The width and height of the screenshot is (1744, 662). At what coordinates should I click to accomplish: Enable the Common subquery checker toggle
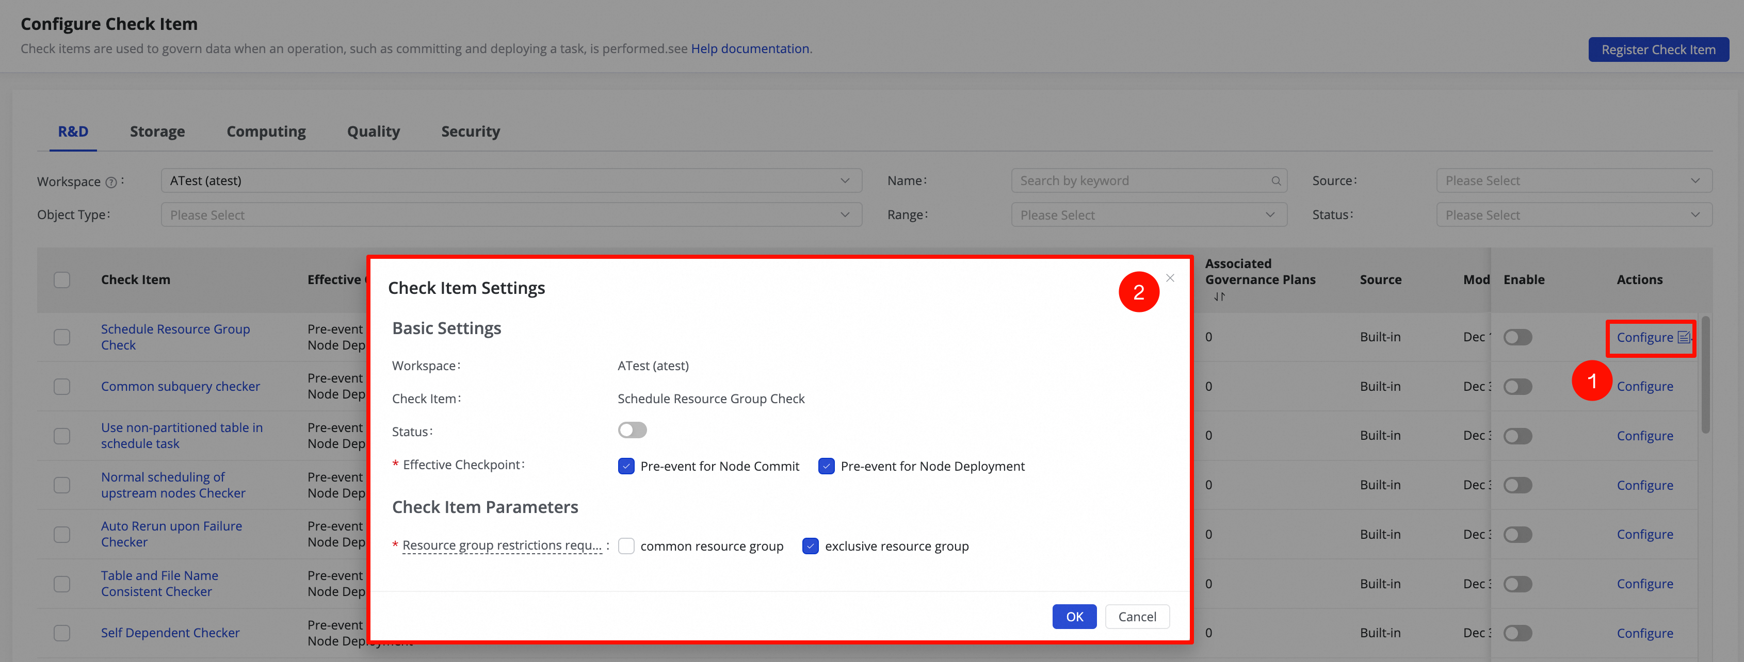click(x=1518, y=387)
